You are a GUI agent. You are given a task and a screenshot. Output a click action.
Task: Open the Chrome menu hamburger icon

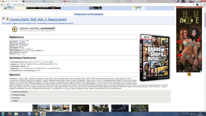coord(204,5)
